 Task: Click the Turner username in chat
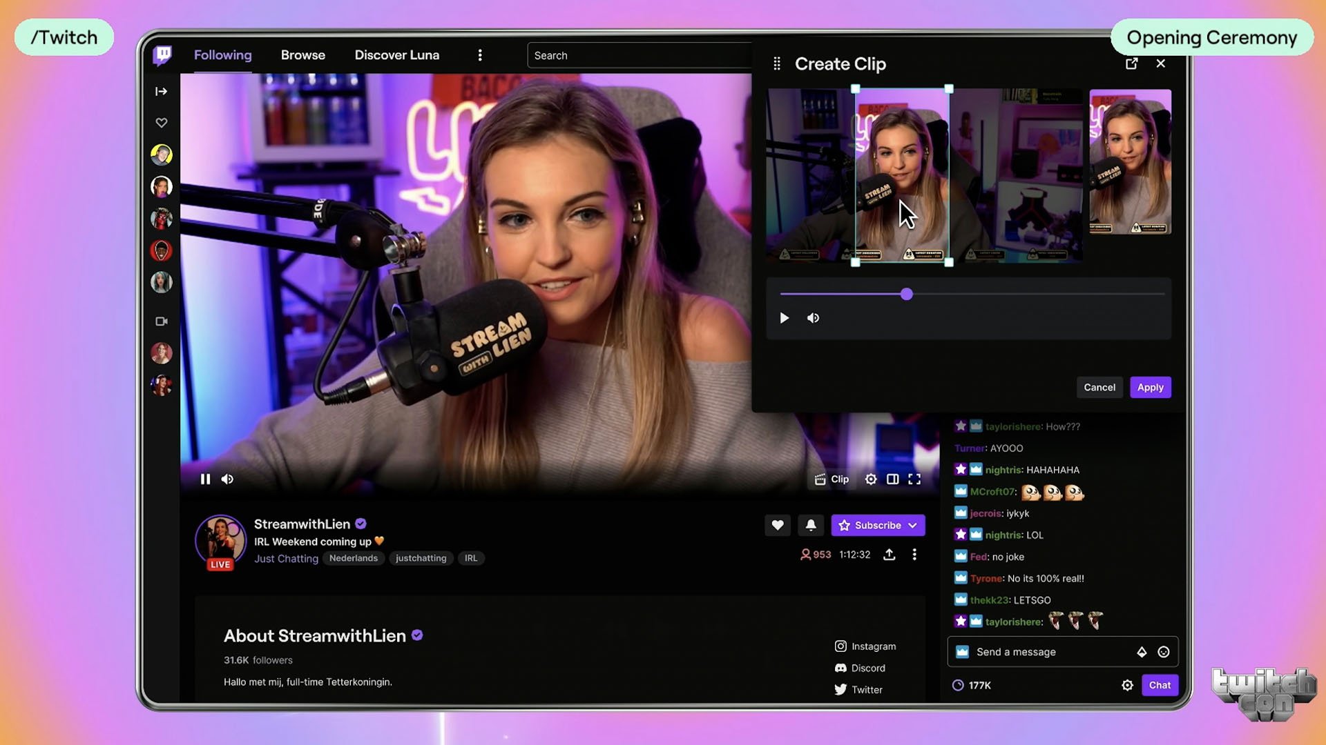[970, 448]
